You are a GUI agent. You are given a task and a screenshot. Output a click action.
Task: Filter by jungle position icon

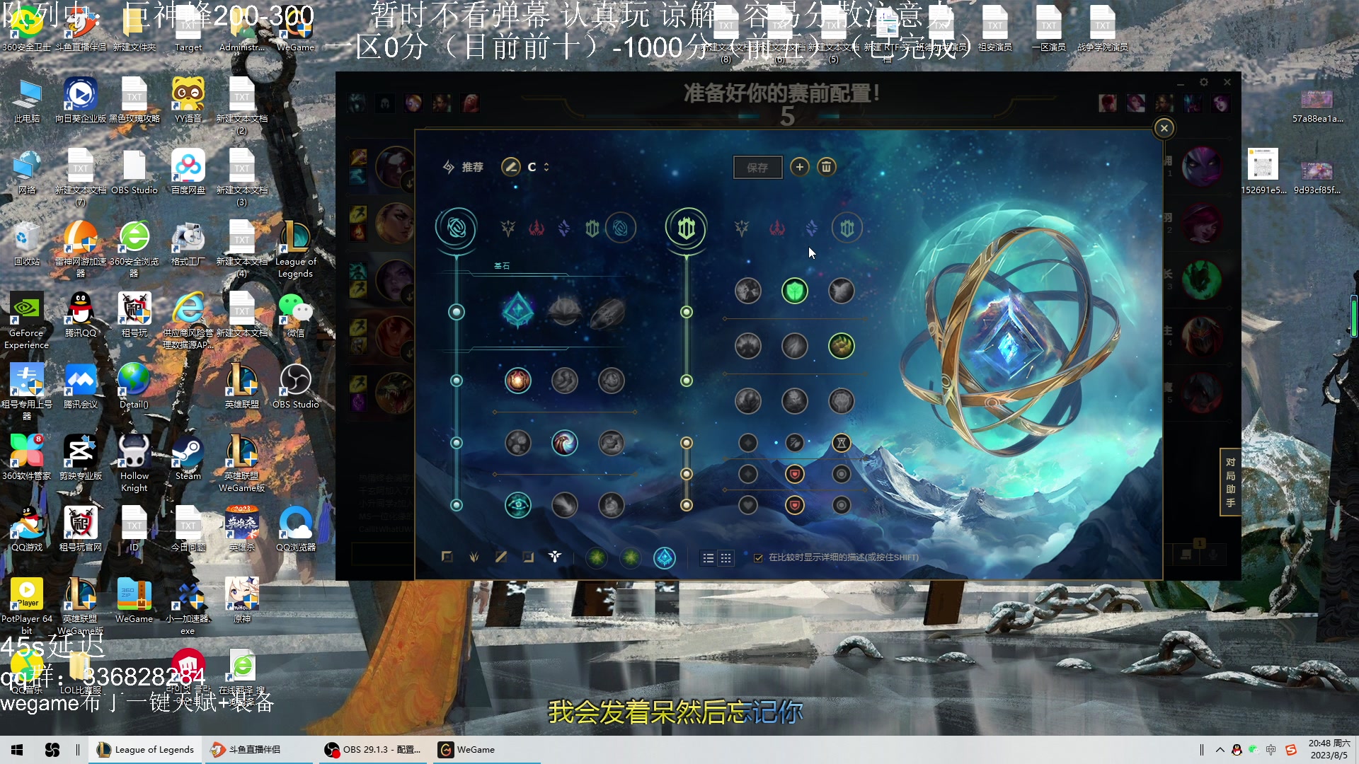click(474, 557)
